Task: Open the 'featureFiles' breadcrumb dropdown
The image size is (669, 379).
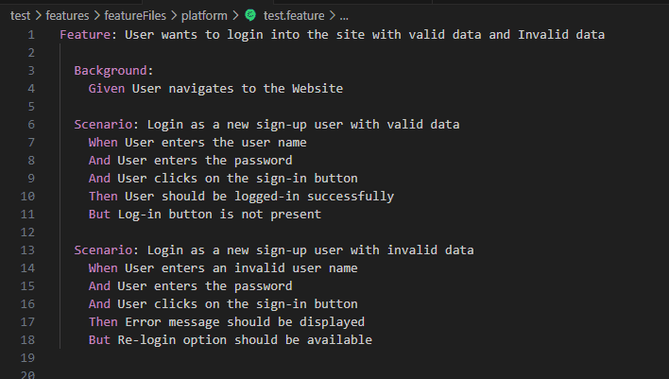Action: (135, 16)
